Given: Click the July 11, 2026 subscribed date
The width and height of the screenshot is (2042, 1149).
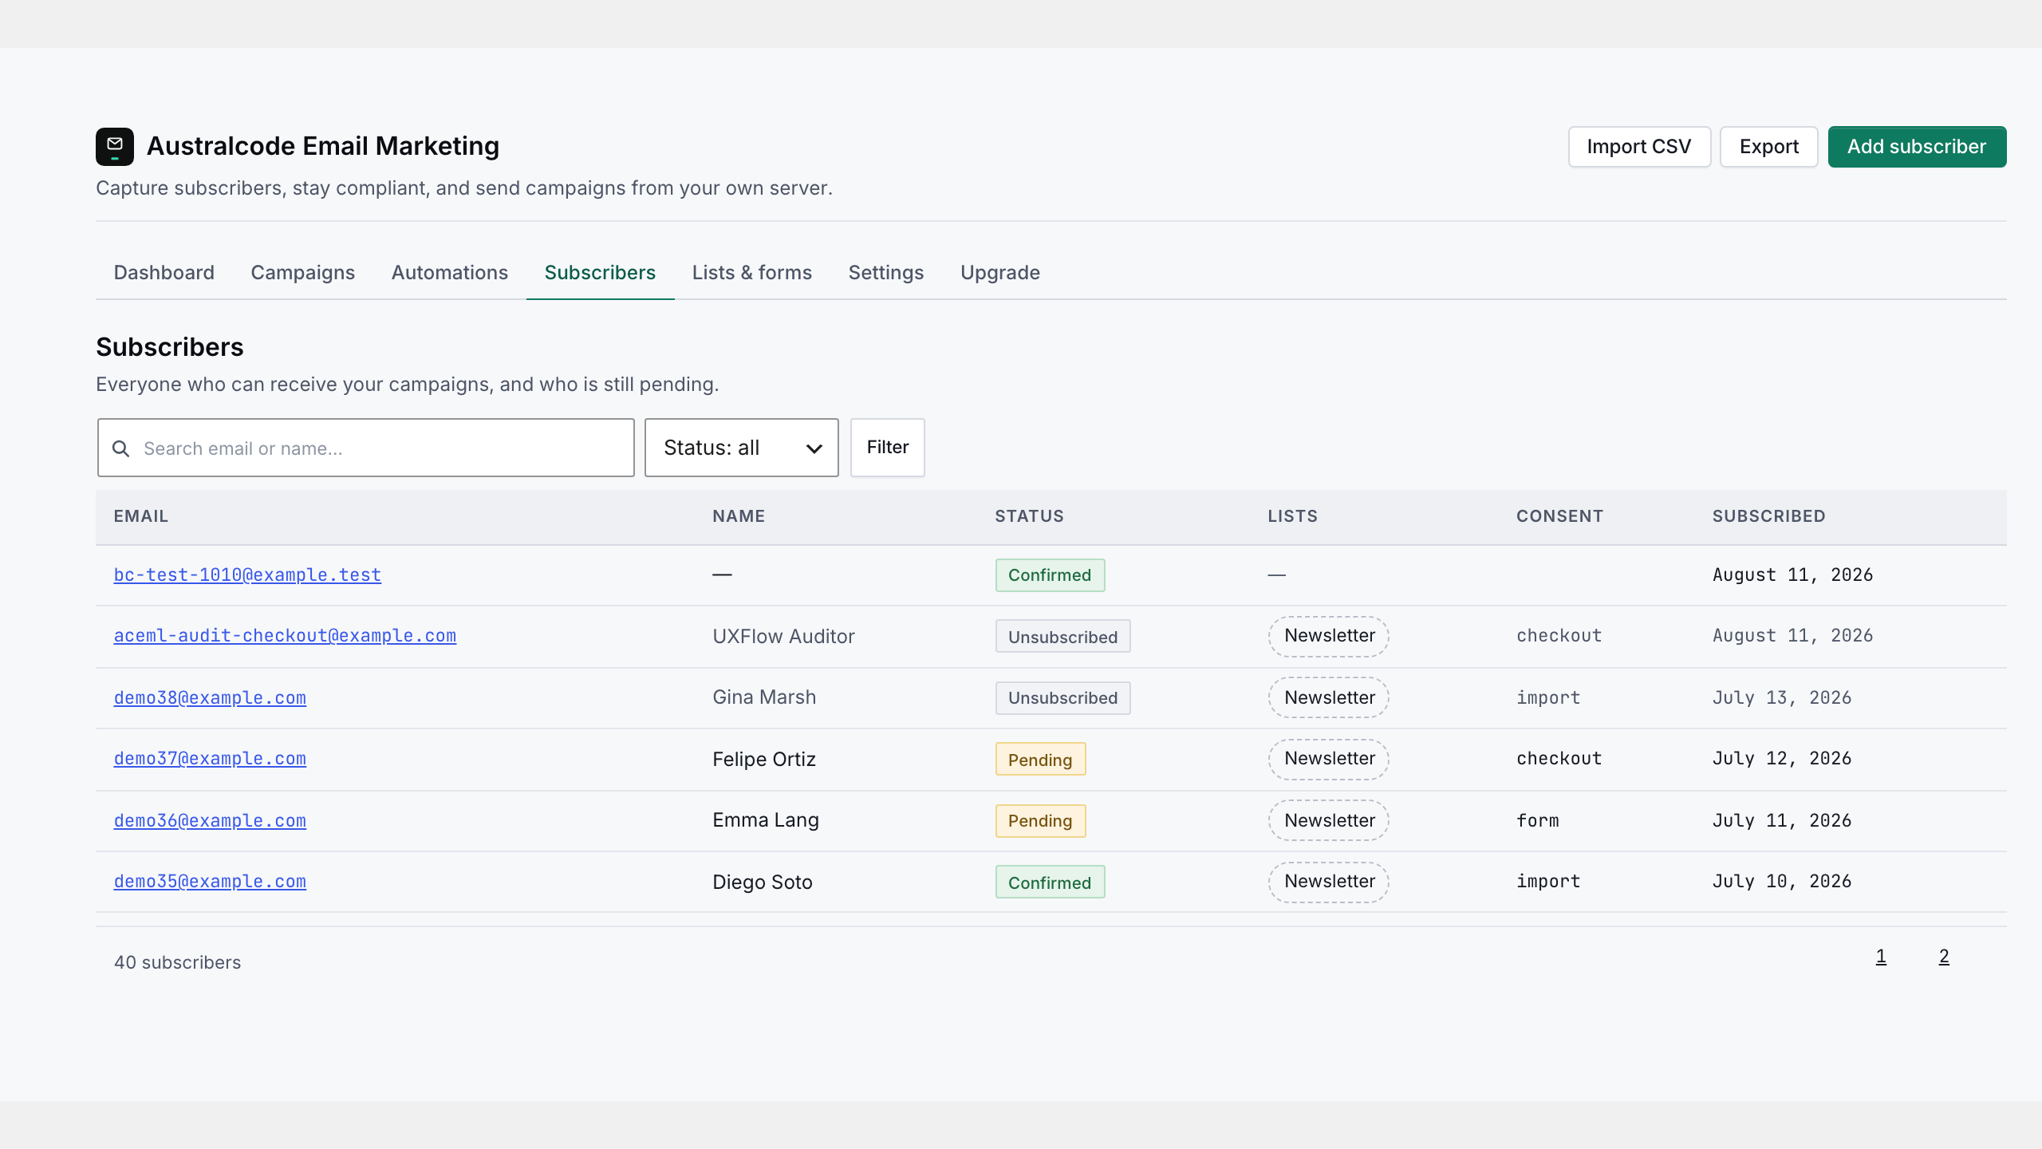Looking at the screenshot, I should click(x=1782, y=820).
